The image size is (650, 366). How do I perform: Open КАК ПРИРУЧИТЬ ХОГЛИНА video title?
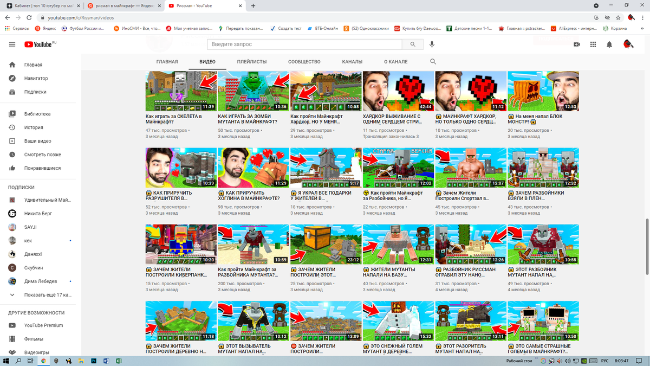[249, 195]
